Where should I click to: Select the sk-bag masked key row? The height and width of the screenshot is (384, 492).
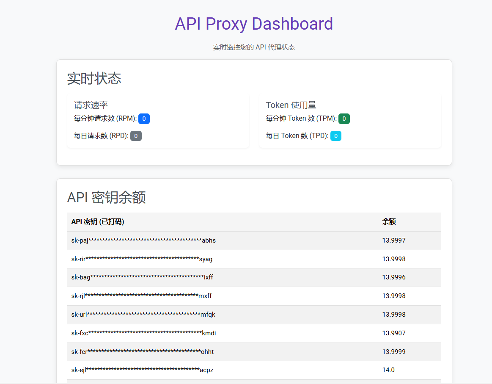pos(142,277)
